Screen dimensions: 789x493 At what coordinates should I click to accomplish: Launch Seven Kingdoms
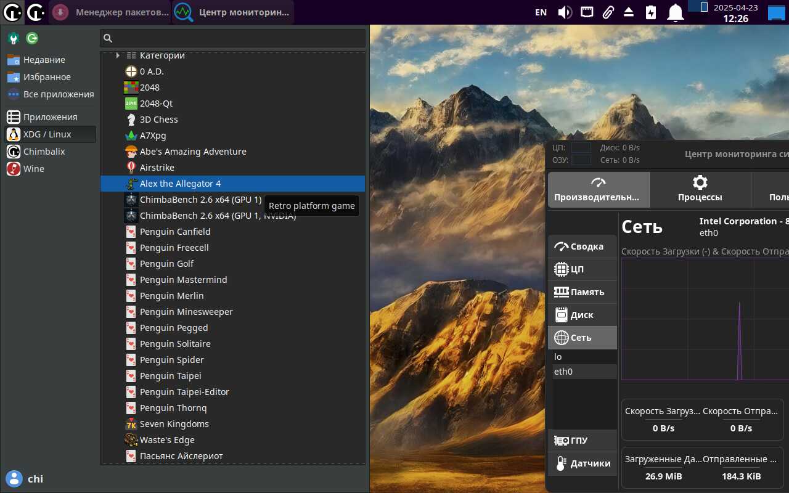pos(232,424)
